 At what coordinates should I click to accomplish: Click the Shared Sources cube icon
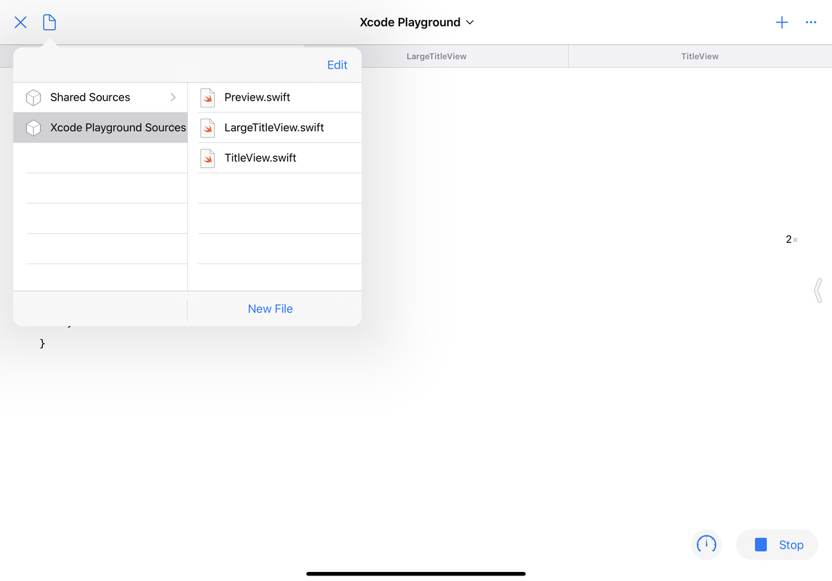click(33, 98)
